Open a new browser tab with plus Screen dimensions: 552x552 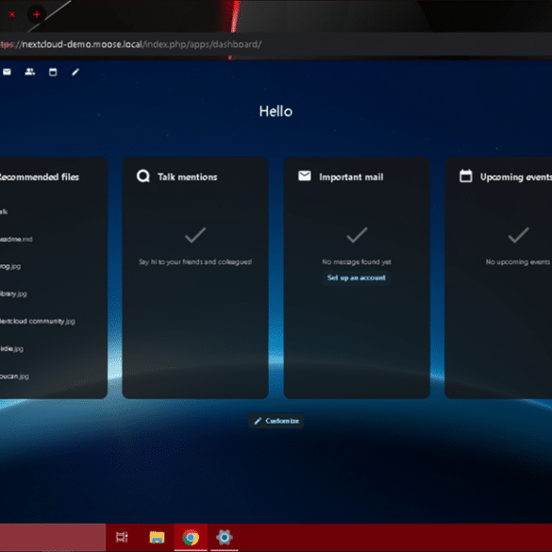(37, 14)
